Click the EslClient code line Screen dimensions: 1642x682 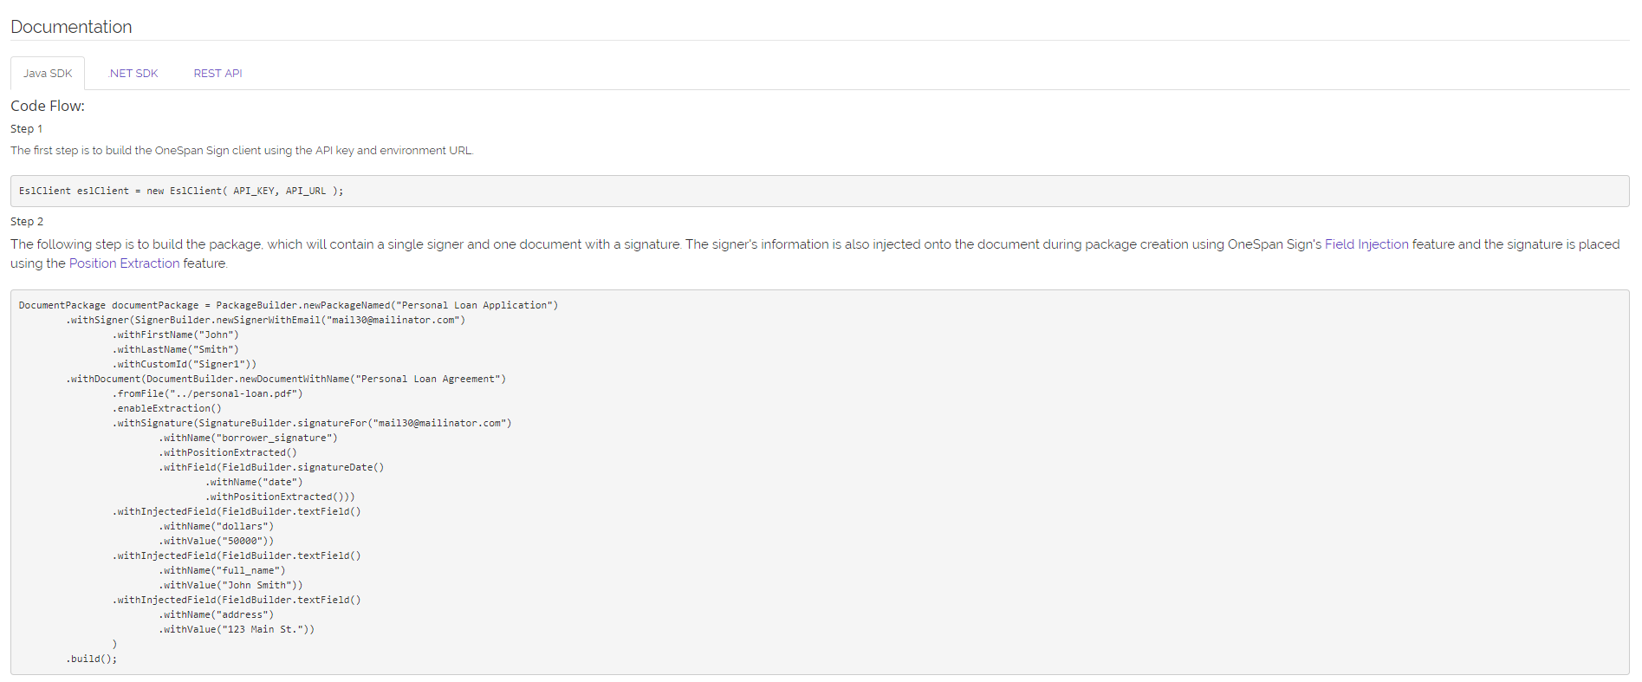181,191
